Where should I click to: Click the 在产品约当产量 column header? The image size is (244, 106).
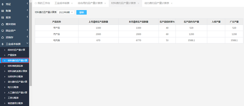click(191, 22)
